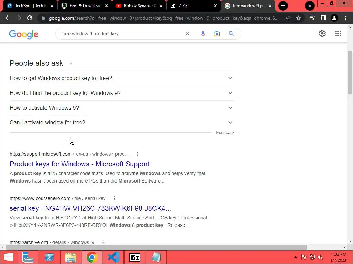Open the Action Center flag icon
The width and height of the screenshot is (353, 264).
[x=304, y=257]
